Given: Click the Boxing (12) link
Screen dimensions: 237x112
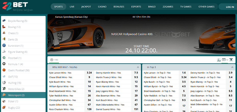Looking at the screenshot, I should click(14, 27).
